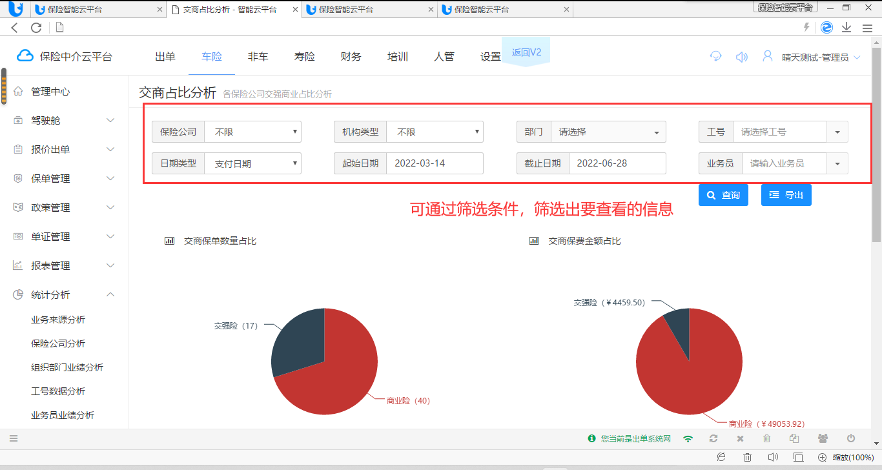Click the 导出 export button
Viewport: 882px width, 470px height.
(786, 195)
